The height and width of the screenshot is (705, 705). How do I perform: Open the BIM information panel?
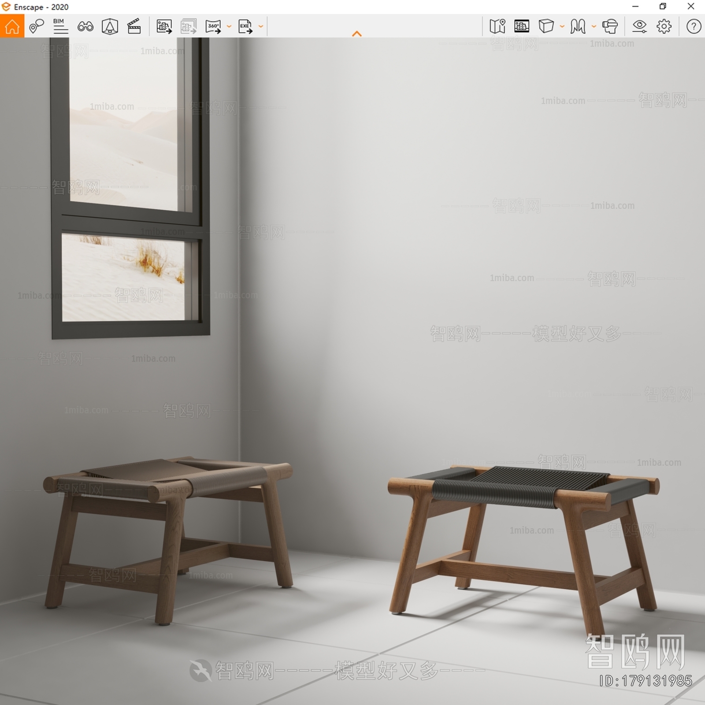(60, 26)
